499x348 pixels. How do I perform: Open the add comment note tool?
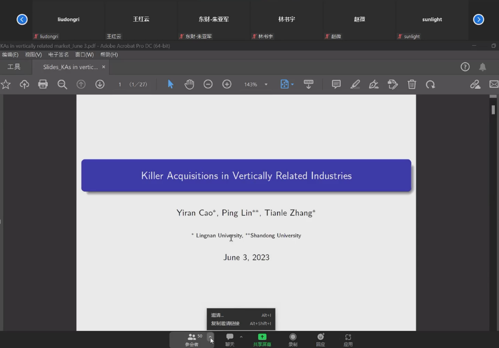click(x=336, y=84)
